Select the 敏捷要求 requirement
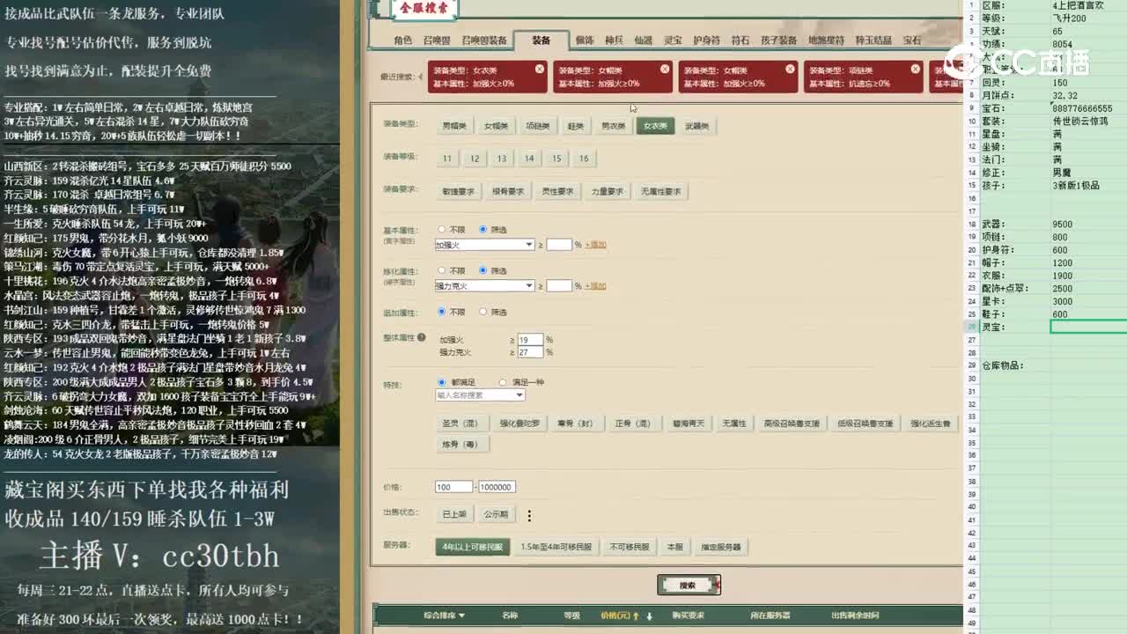1127x634 pixels. [x=459, y=191]
